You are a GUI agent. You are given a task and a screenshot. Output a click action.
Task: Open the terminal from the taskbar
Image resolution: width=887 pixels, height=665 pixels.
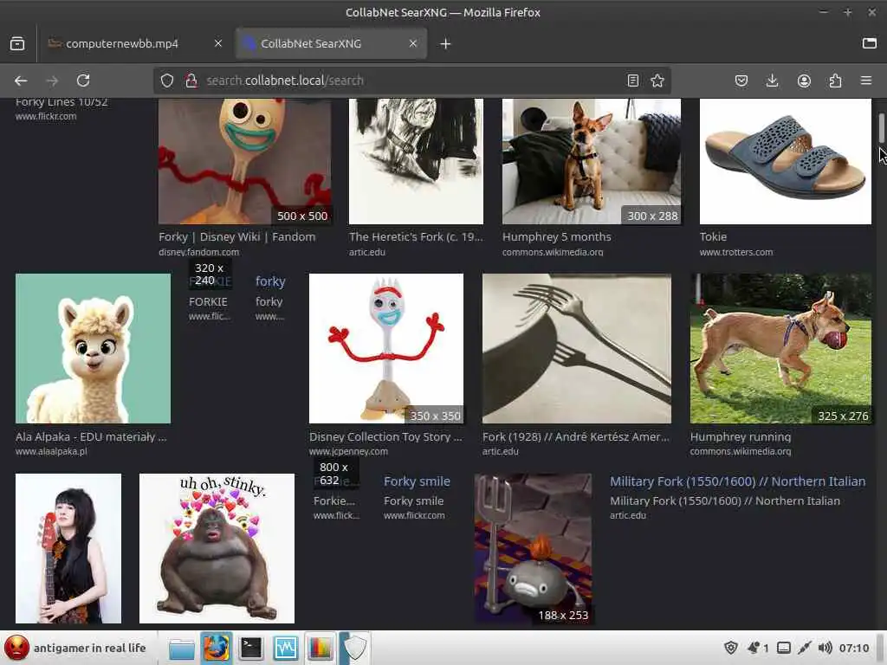250,649
